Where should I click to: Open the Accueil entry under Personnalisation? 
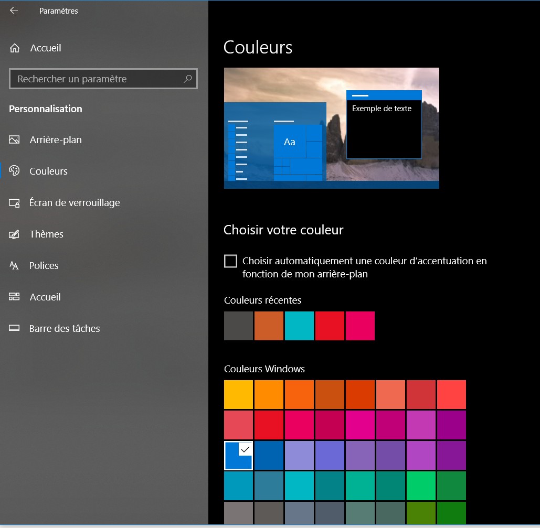point(45,297)
